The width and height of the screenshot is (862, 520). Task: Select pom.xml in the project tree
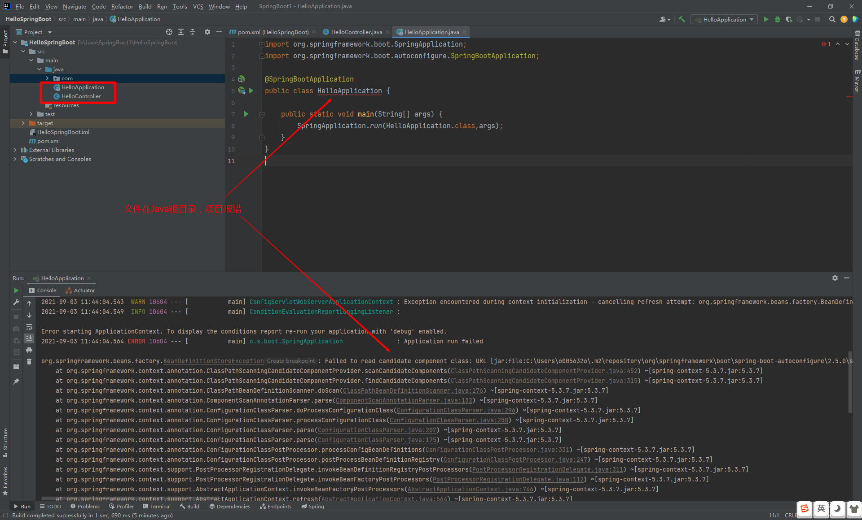(x=48, y=141)
